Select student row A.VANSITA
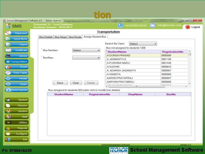This screenshot has height=154, width=205. tap(147, 74)
